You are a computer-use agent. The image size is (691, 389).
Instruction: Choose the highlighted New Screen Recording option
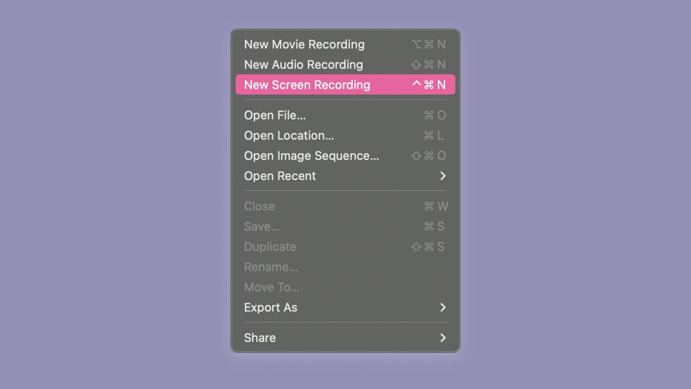coord(307,84)
